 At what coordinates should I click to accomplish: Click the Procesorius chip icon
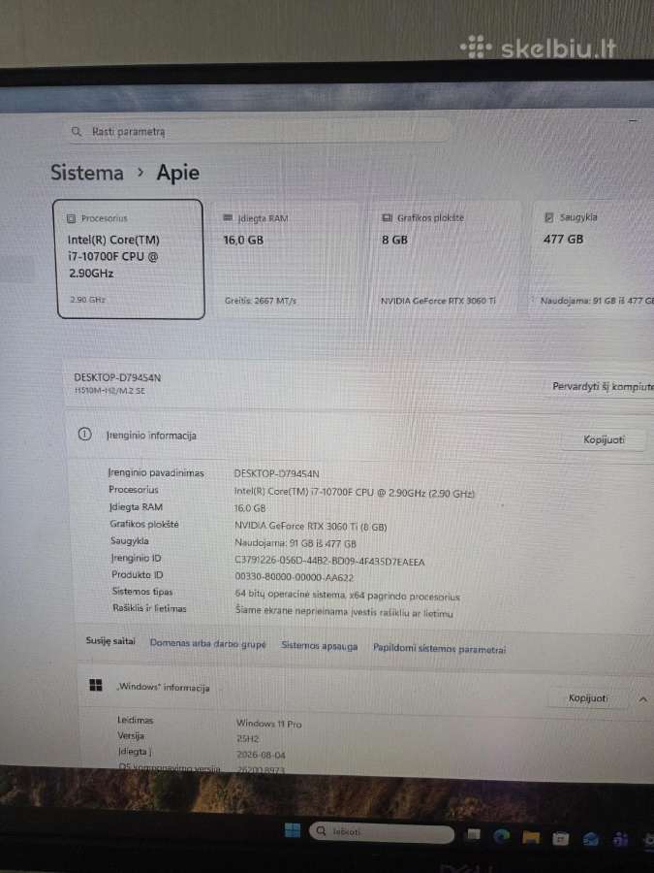71,218
